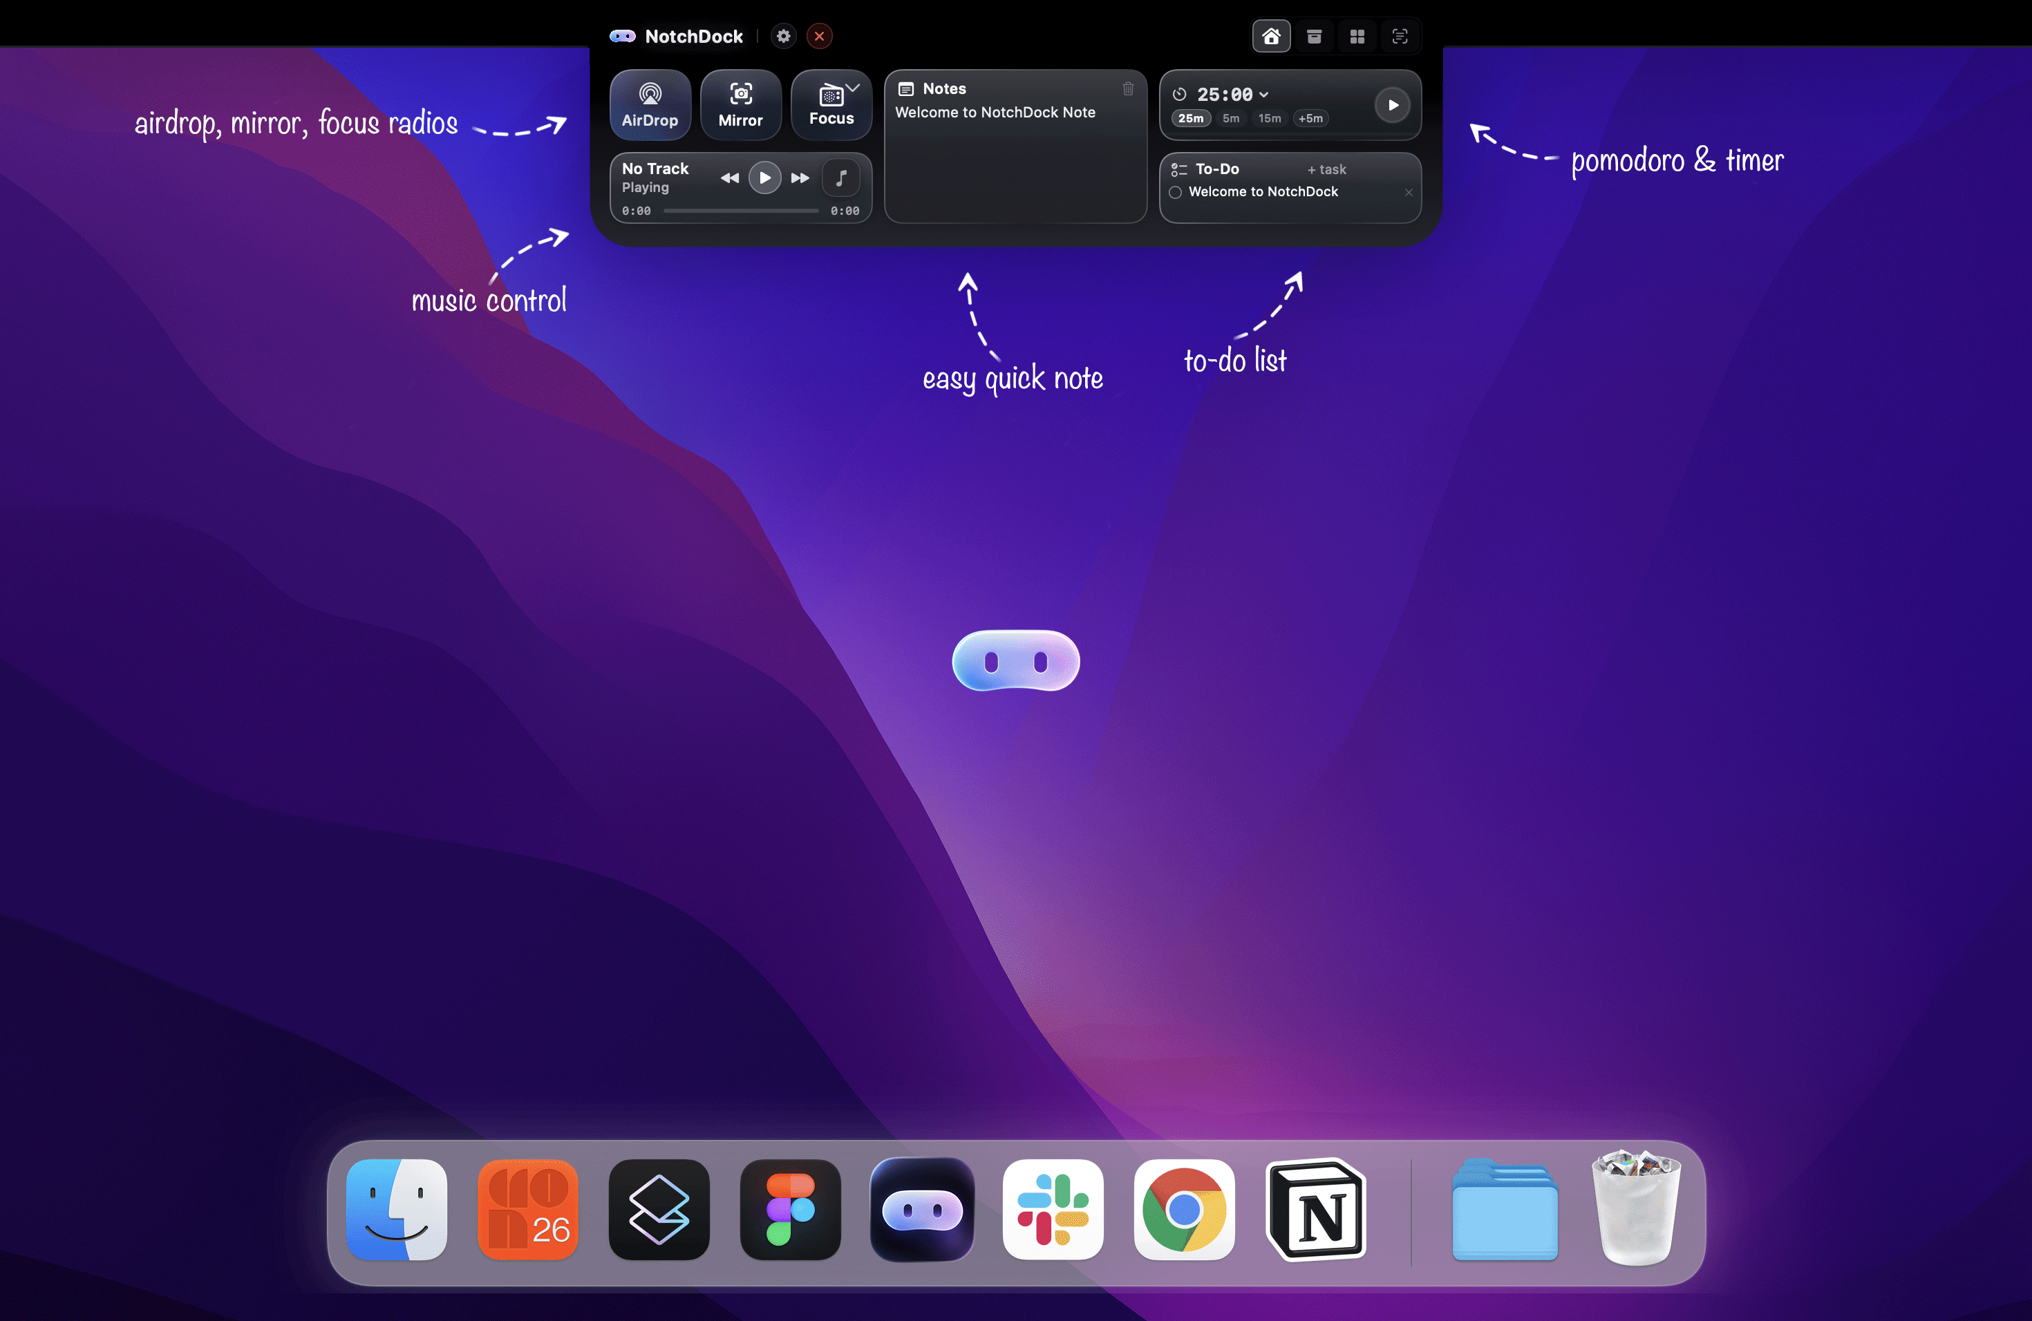Click the timer clock icon

click(x=1179, y=95)
